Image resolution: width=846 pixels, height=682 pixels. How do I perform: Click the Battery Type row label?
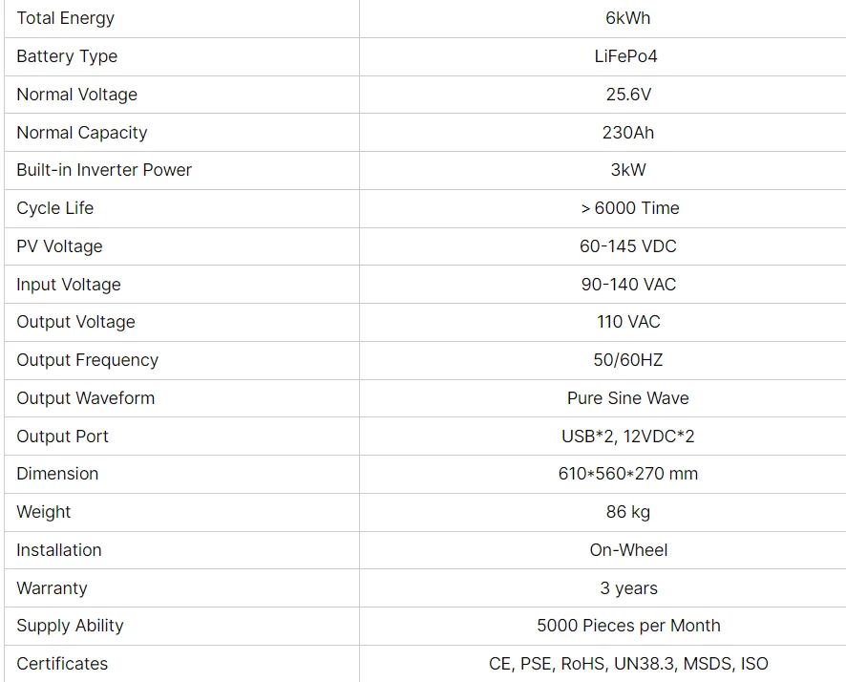click(67, 56)
